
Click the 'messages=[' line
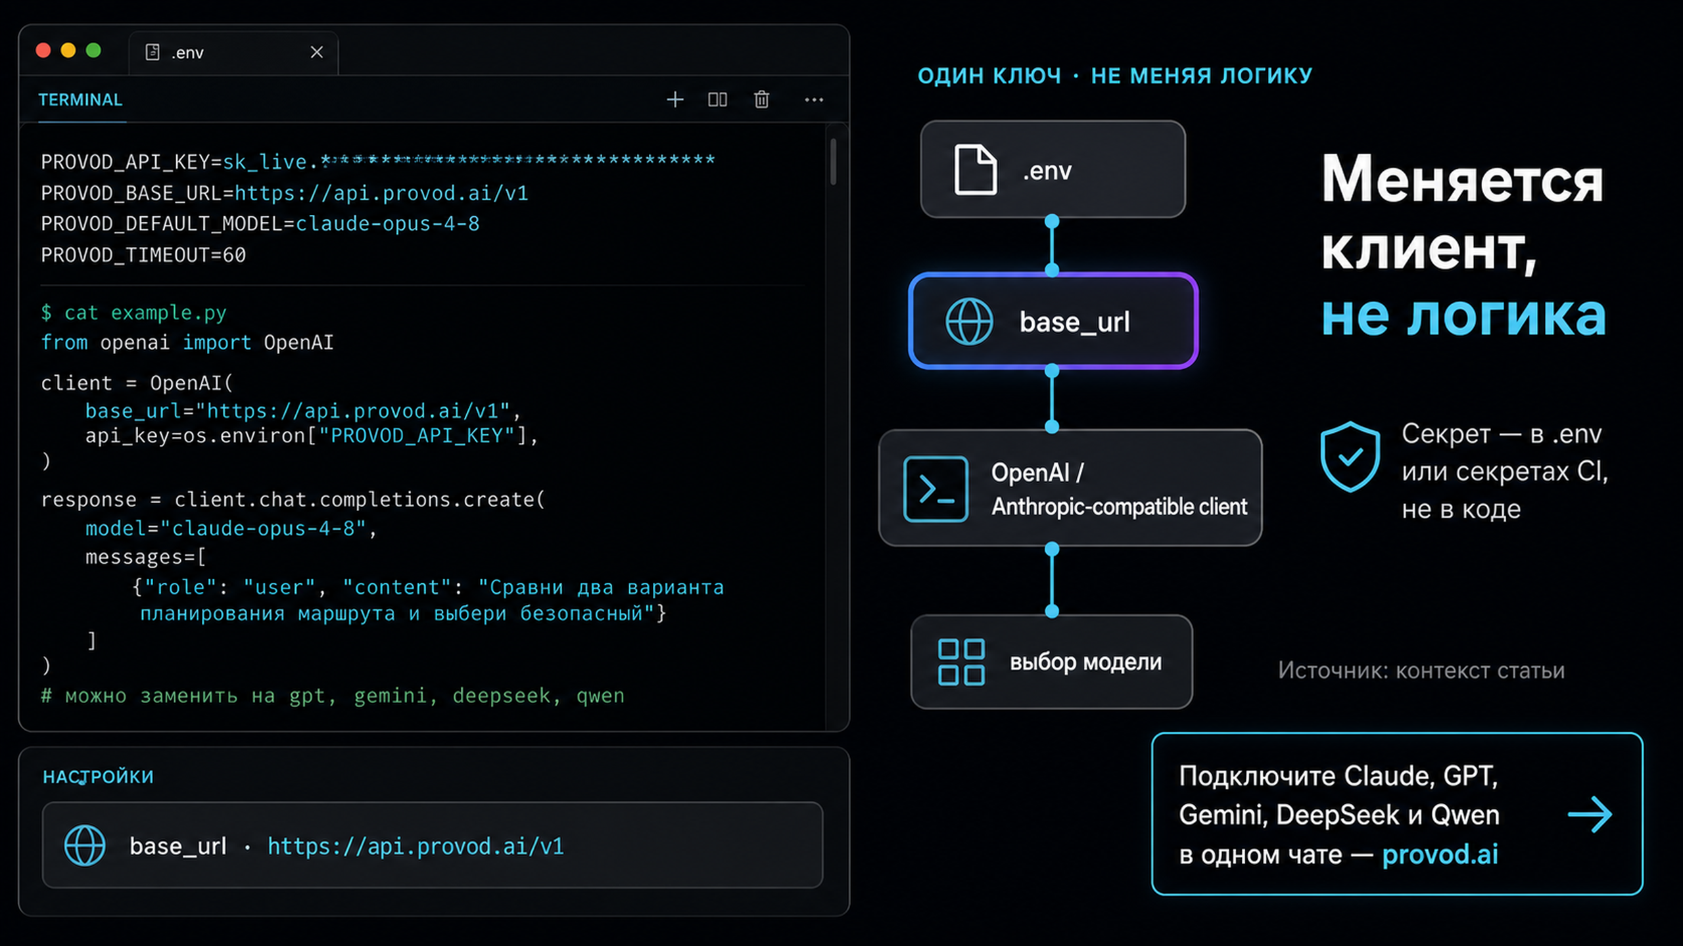146,557
